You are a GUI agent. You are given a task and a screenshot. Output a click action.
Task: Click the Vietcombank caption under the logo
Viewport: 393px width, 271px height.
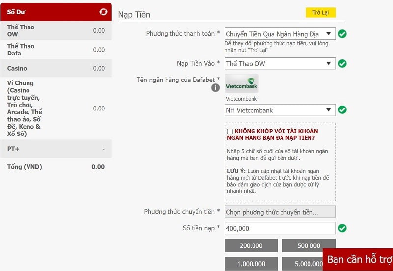click(241, 99)
